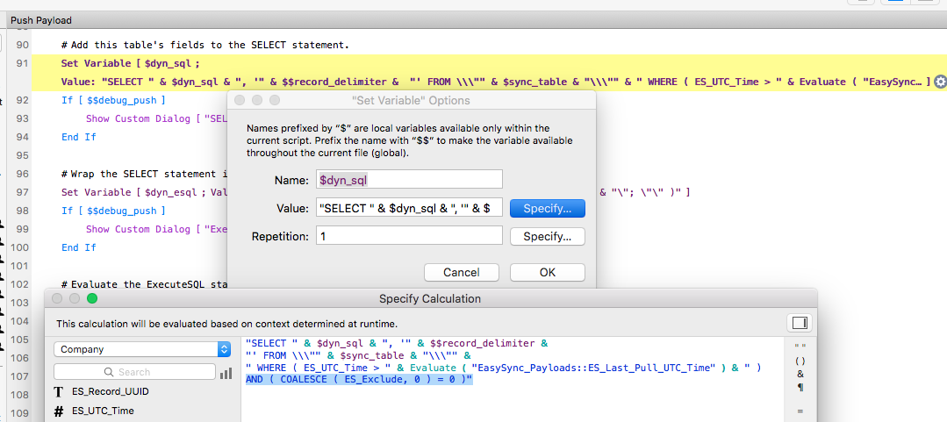Select the End If step on line 94

pyautogui.click(x=78, y=137)
